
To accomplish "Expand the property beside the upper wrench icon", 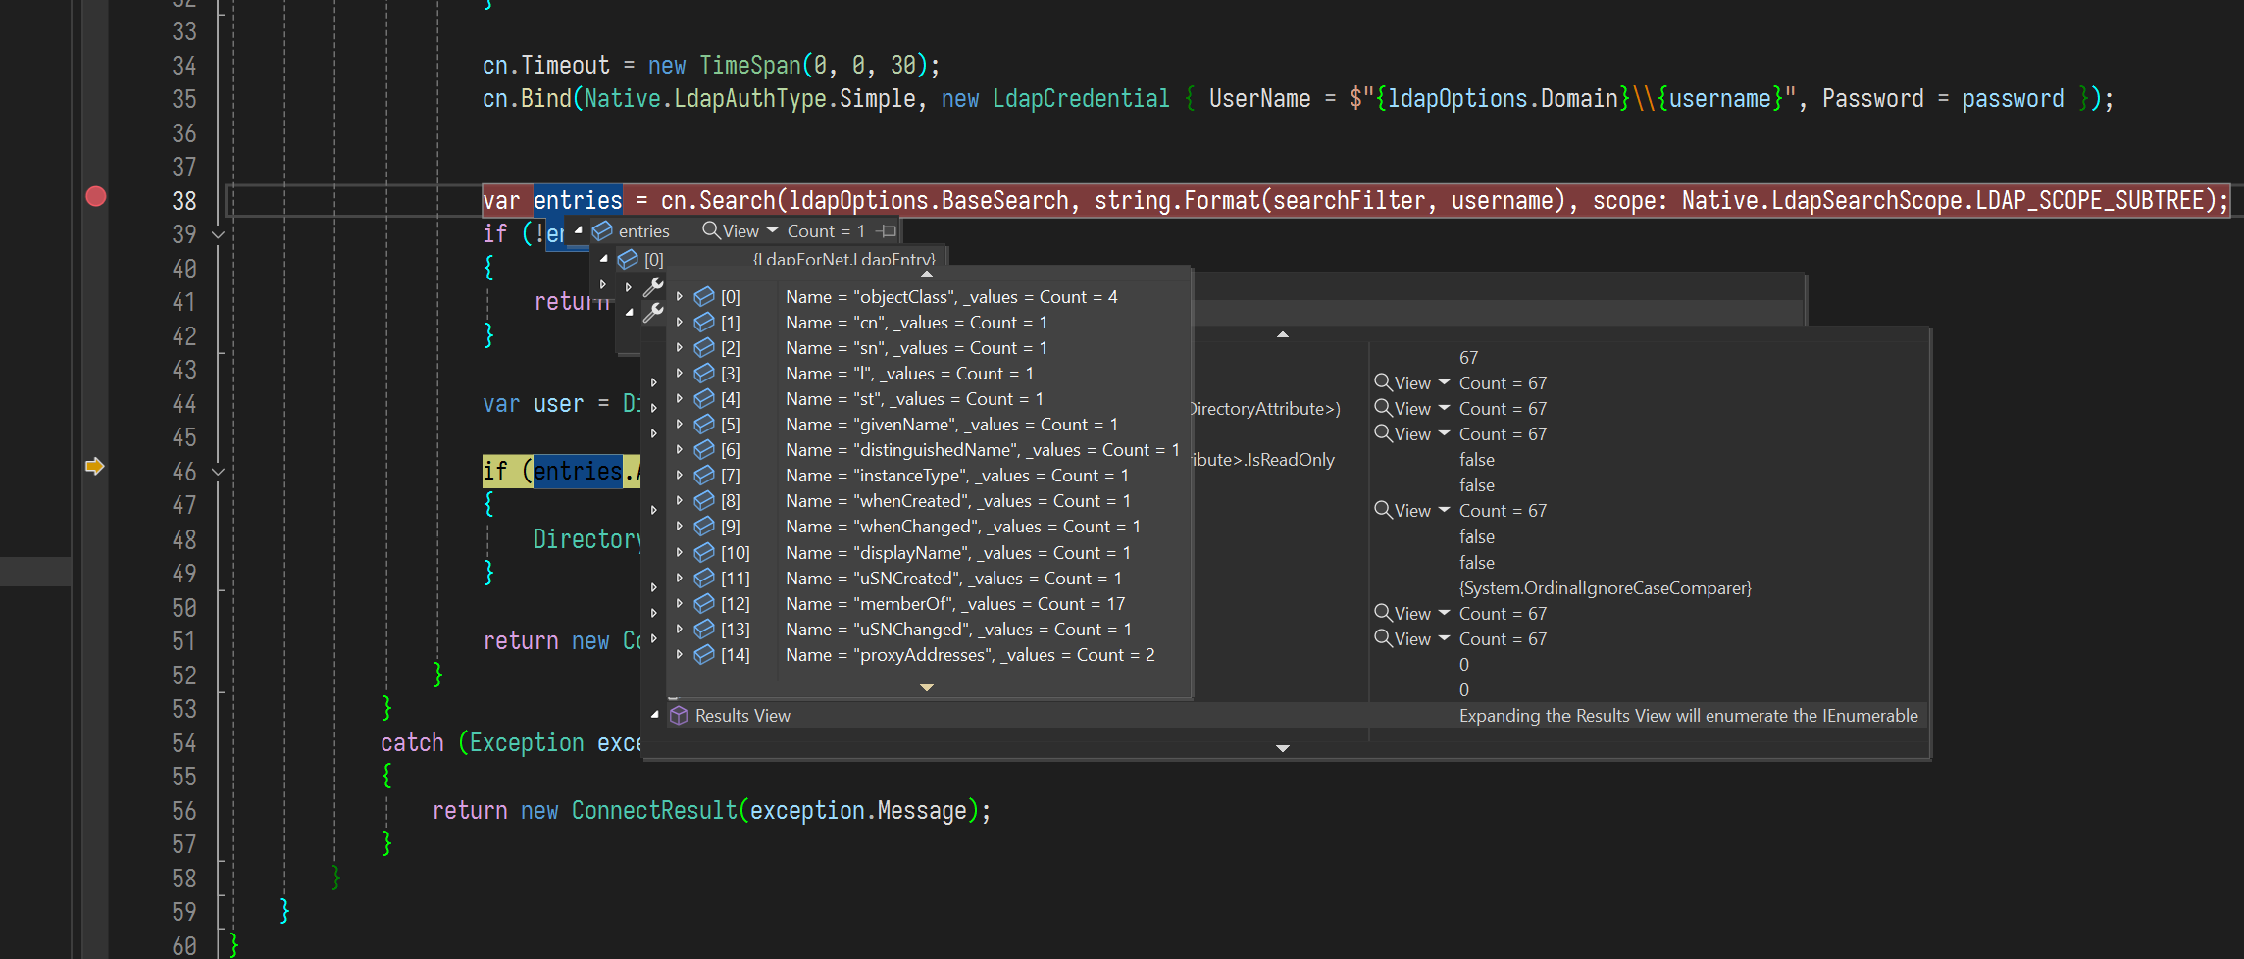I will tap(629, 287).
